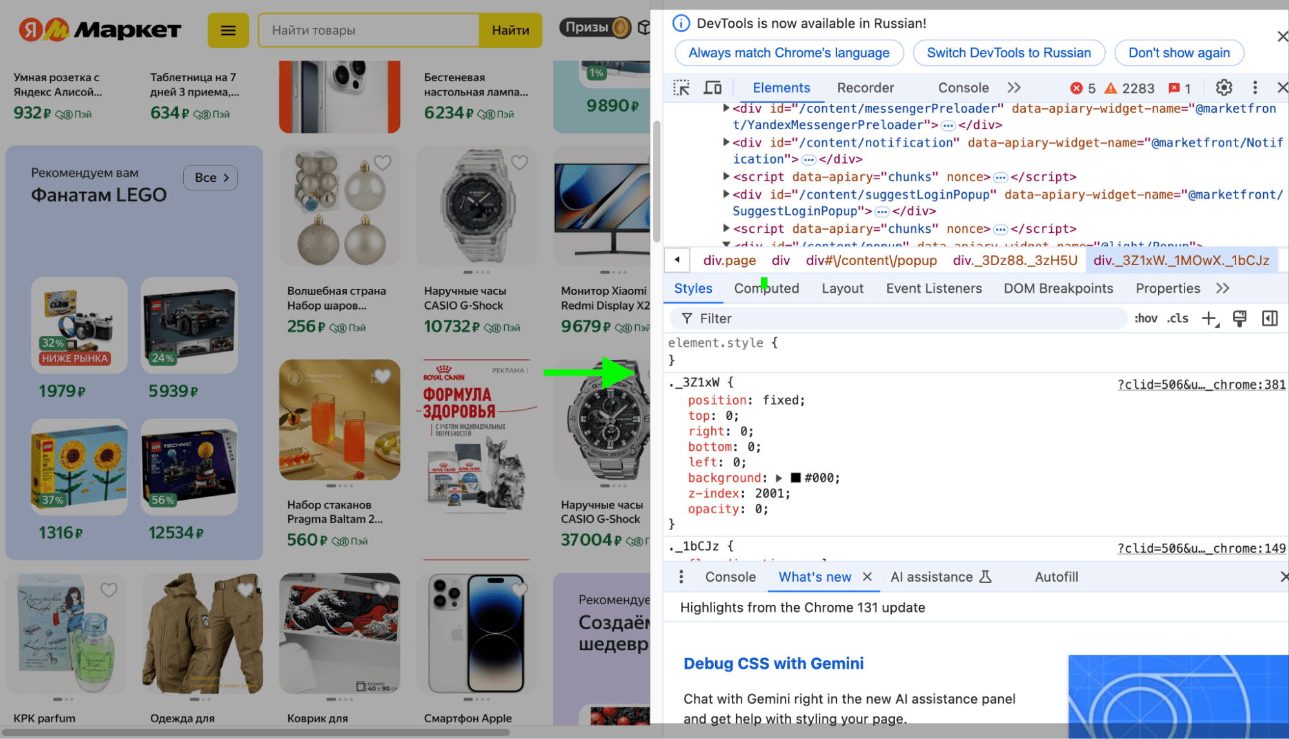Toggle the .cls element classes button
Image resolution: width=1289 pixels, height=739 pixels.
1177,319
